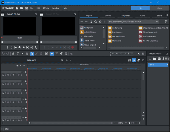Toggle visibility eye on track 2
Viewport: 170px width, 132px height.
click(x=8, y=84)
